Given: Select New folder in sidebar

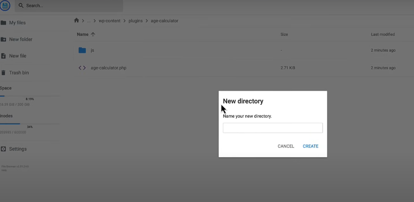Looking at the screenshot, I should [x=20, y=39].
